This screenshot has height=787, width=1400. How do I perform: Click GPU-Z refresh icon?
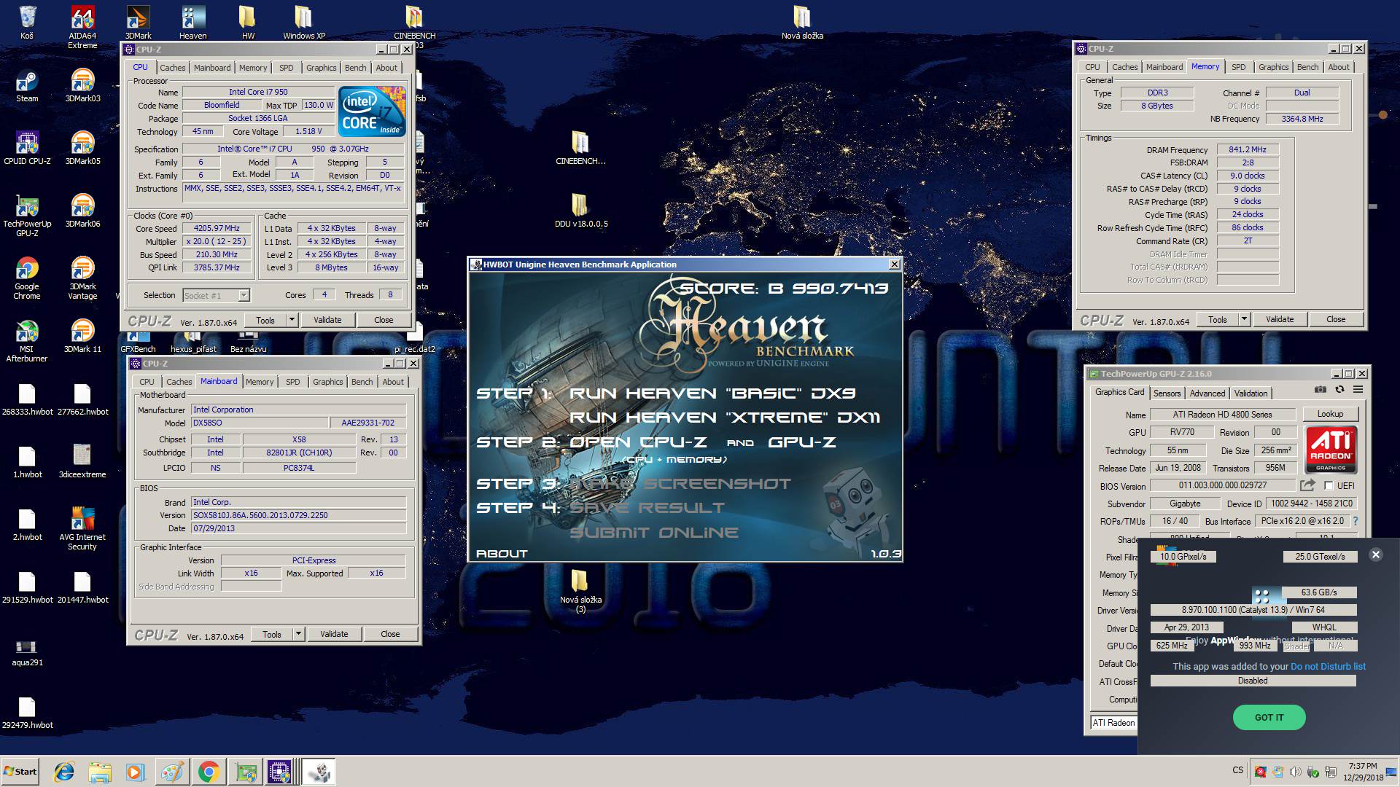[1339, 390]
